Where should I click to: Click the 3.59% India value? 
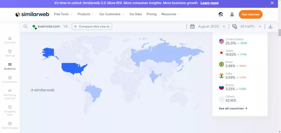coord(230,78)
